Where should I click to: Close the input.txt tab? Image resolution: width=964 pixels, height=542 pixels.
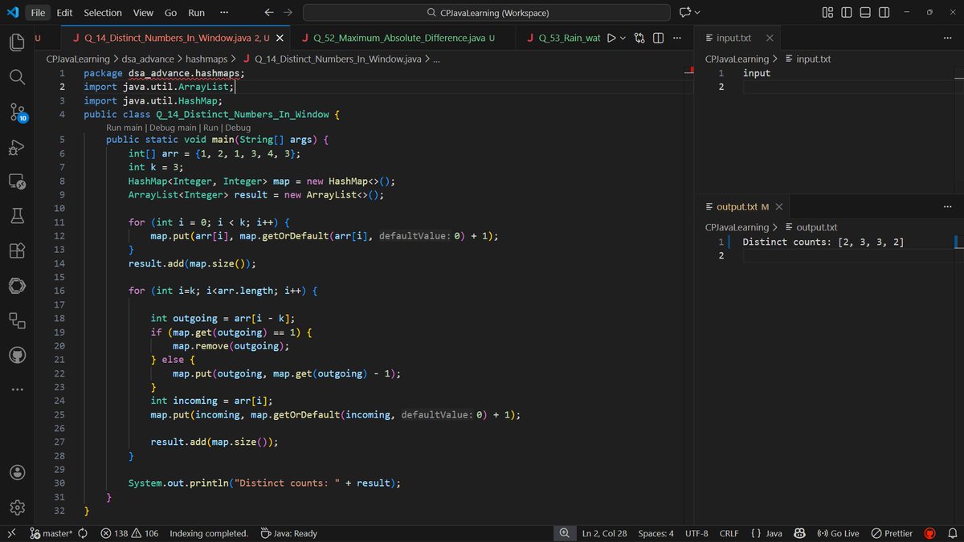click(x=769, y=38)
